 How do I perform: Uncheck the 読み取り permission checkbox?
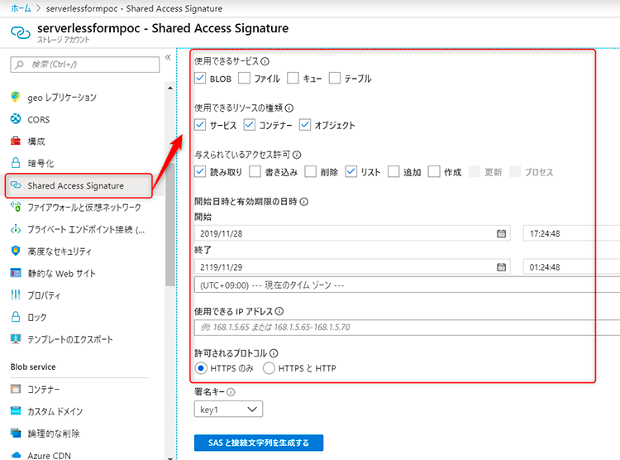[200, 171]
